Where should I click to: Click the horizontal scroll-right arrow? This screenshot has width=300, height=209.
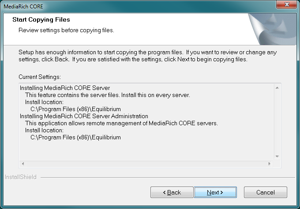(x=270, y=164)
